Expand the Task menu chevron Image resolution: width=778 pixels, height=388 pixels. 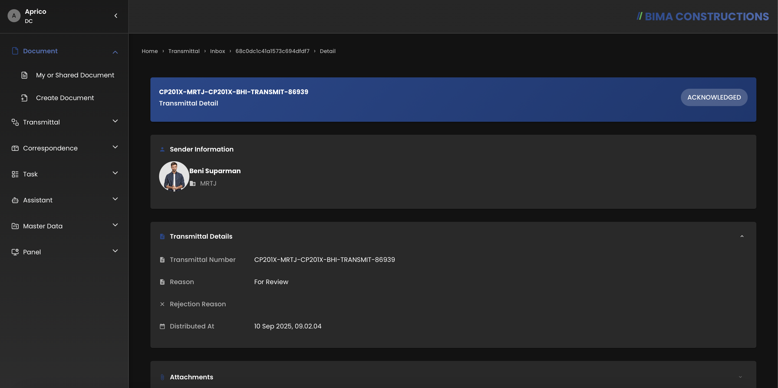(115, 173)
